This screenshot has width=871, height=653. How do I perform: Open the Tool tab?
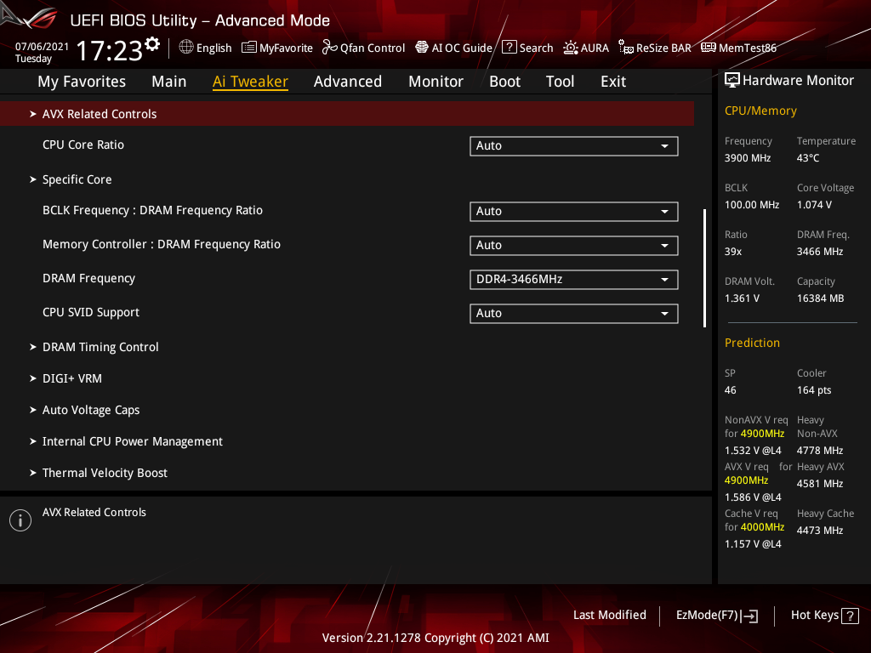560,82
